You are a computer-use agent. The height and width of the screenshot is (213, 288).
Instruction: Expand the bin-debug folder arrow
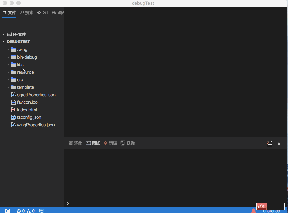[x=8, y=57]
